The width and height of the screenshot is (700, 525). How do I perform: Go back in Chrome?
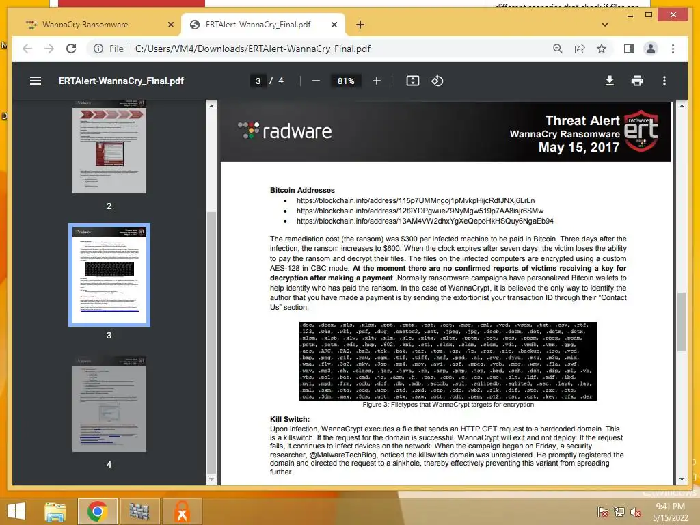point(27,49)
